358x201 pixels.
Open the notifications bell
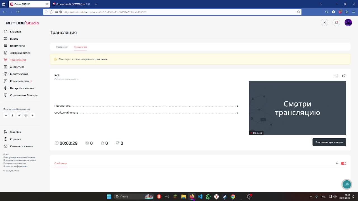pyautogui.click(x=336, y=23)
